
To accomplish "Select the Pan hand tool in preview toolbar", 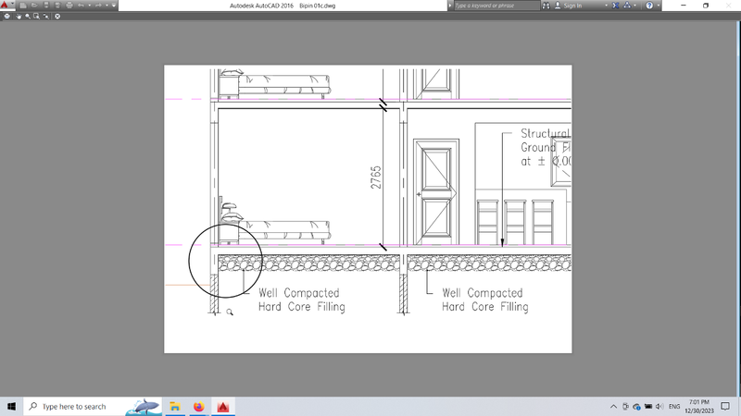I will tap(19, 16).
